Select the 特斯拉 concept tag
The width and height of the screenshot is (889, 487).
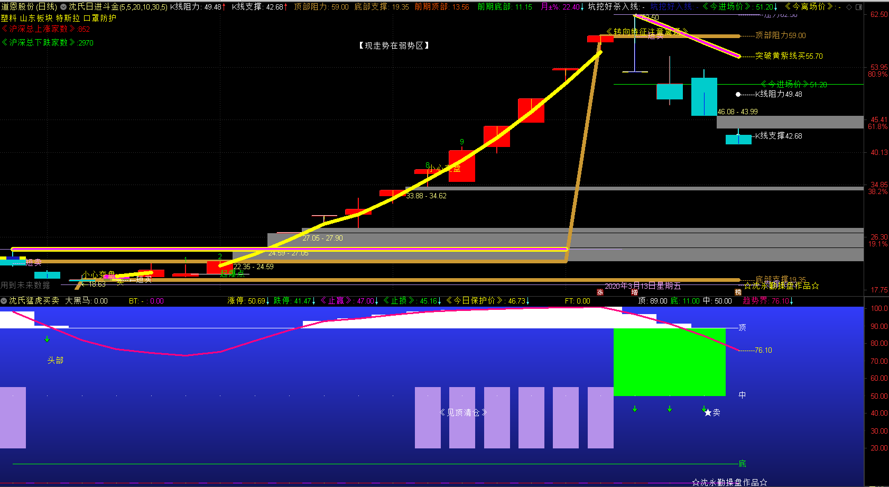(x=68, y=18)
